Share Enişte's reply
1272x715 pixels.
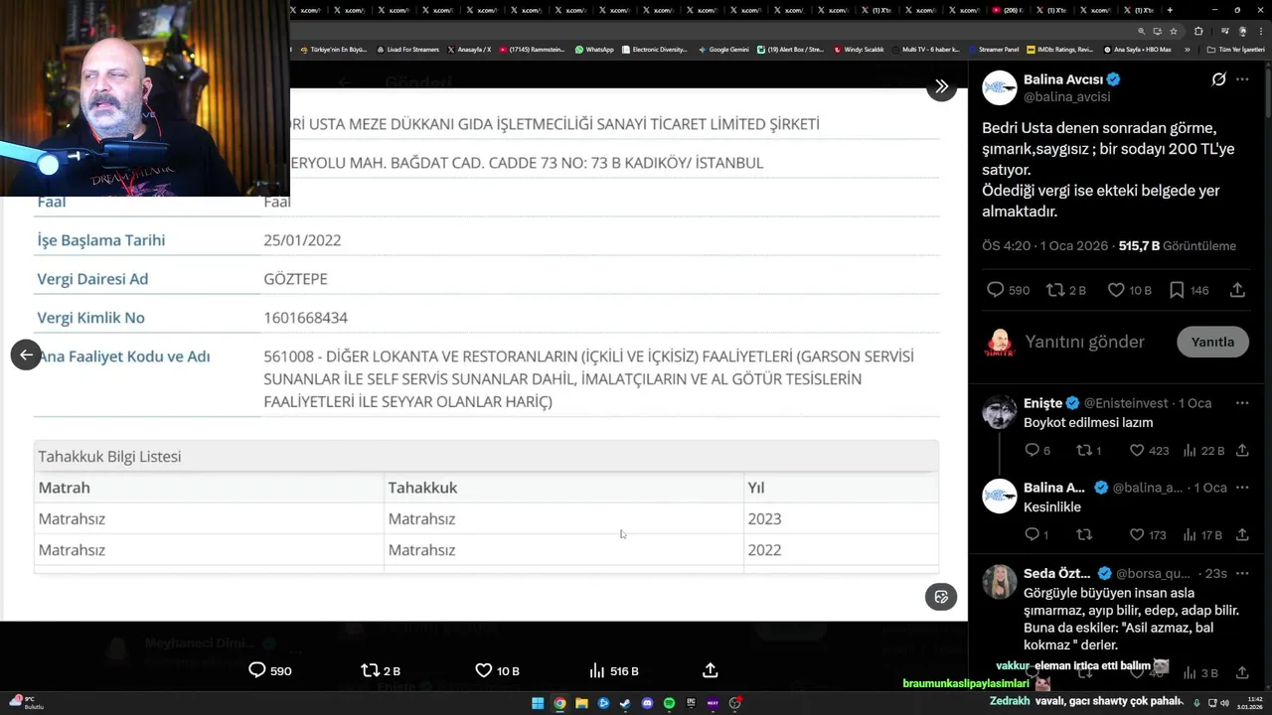[1242, 450]
